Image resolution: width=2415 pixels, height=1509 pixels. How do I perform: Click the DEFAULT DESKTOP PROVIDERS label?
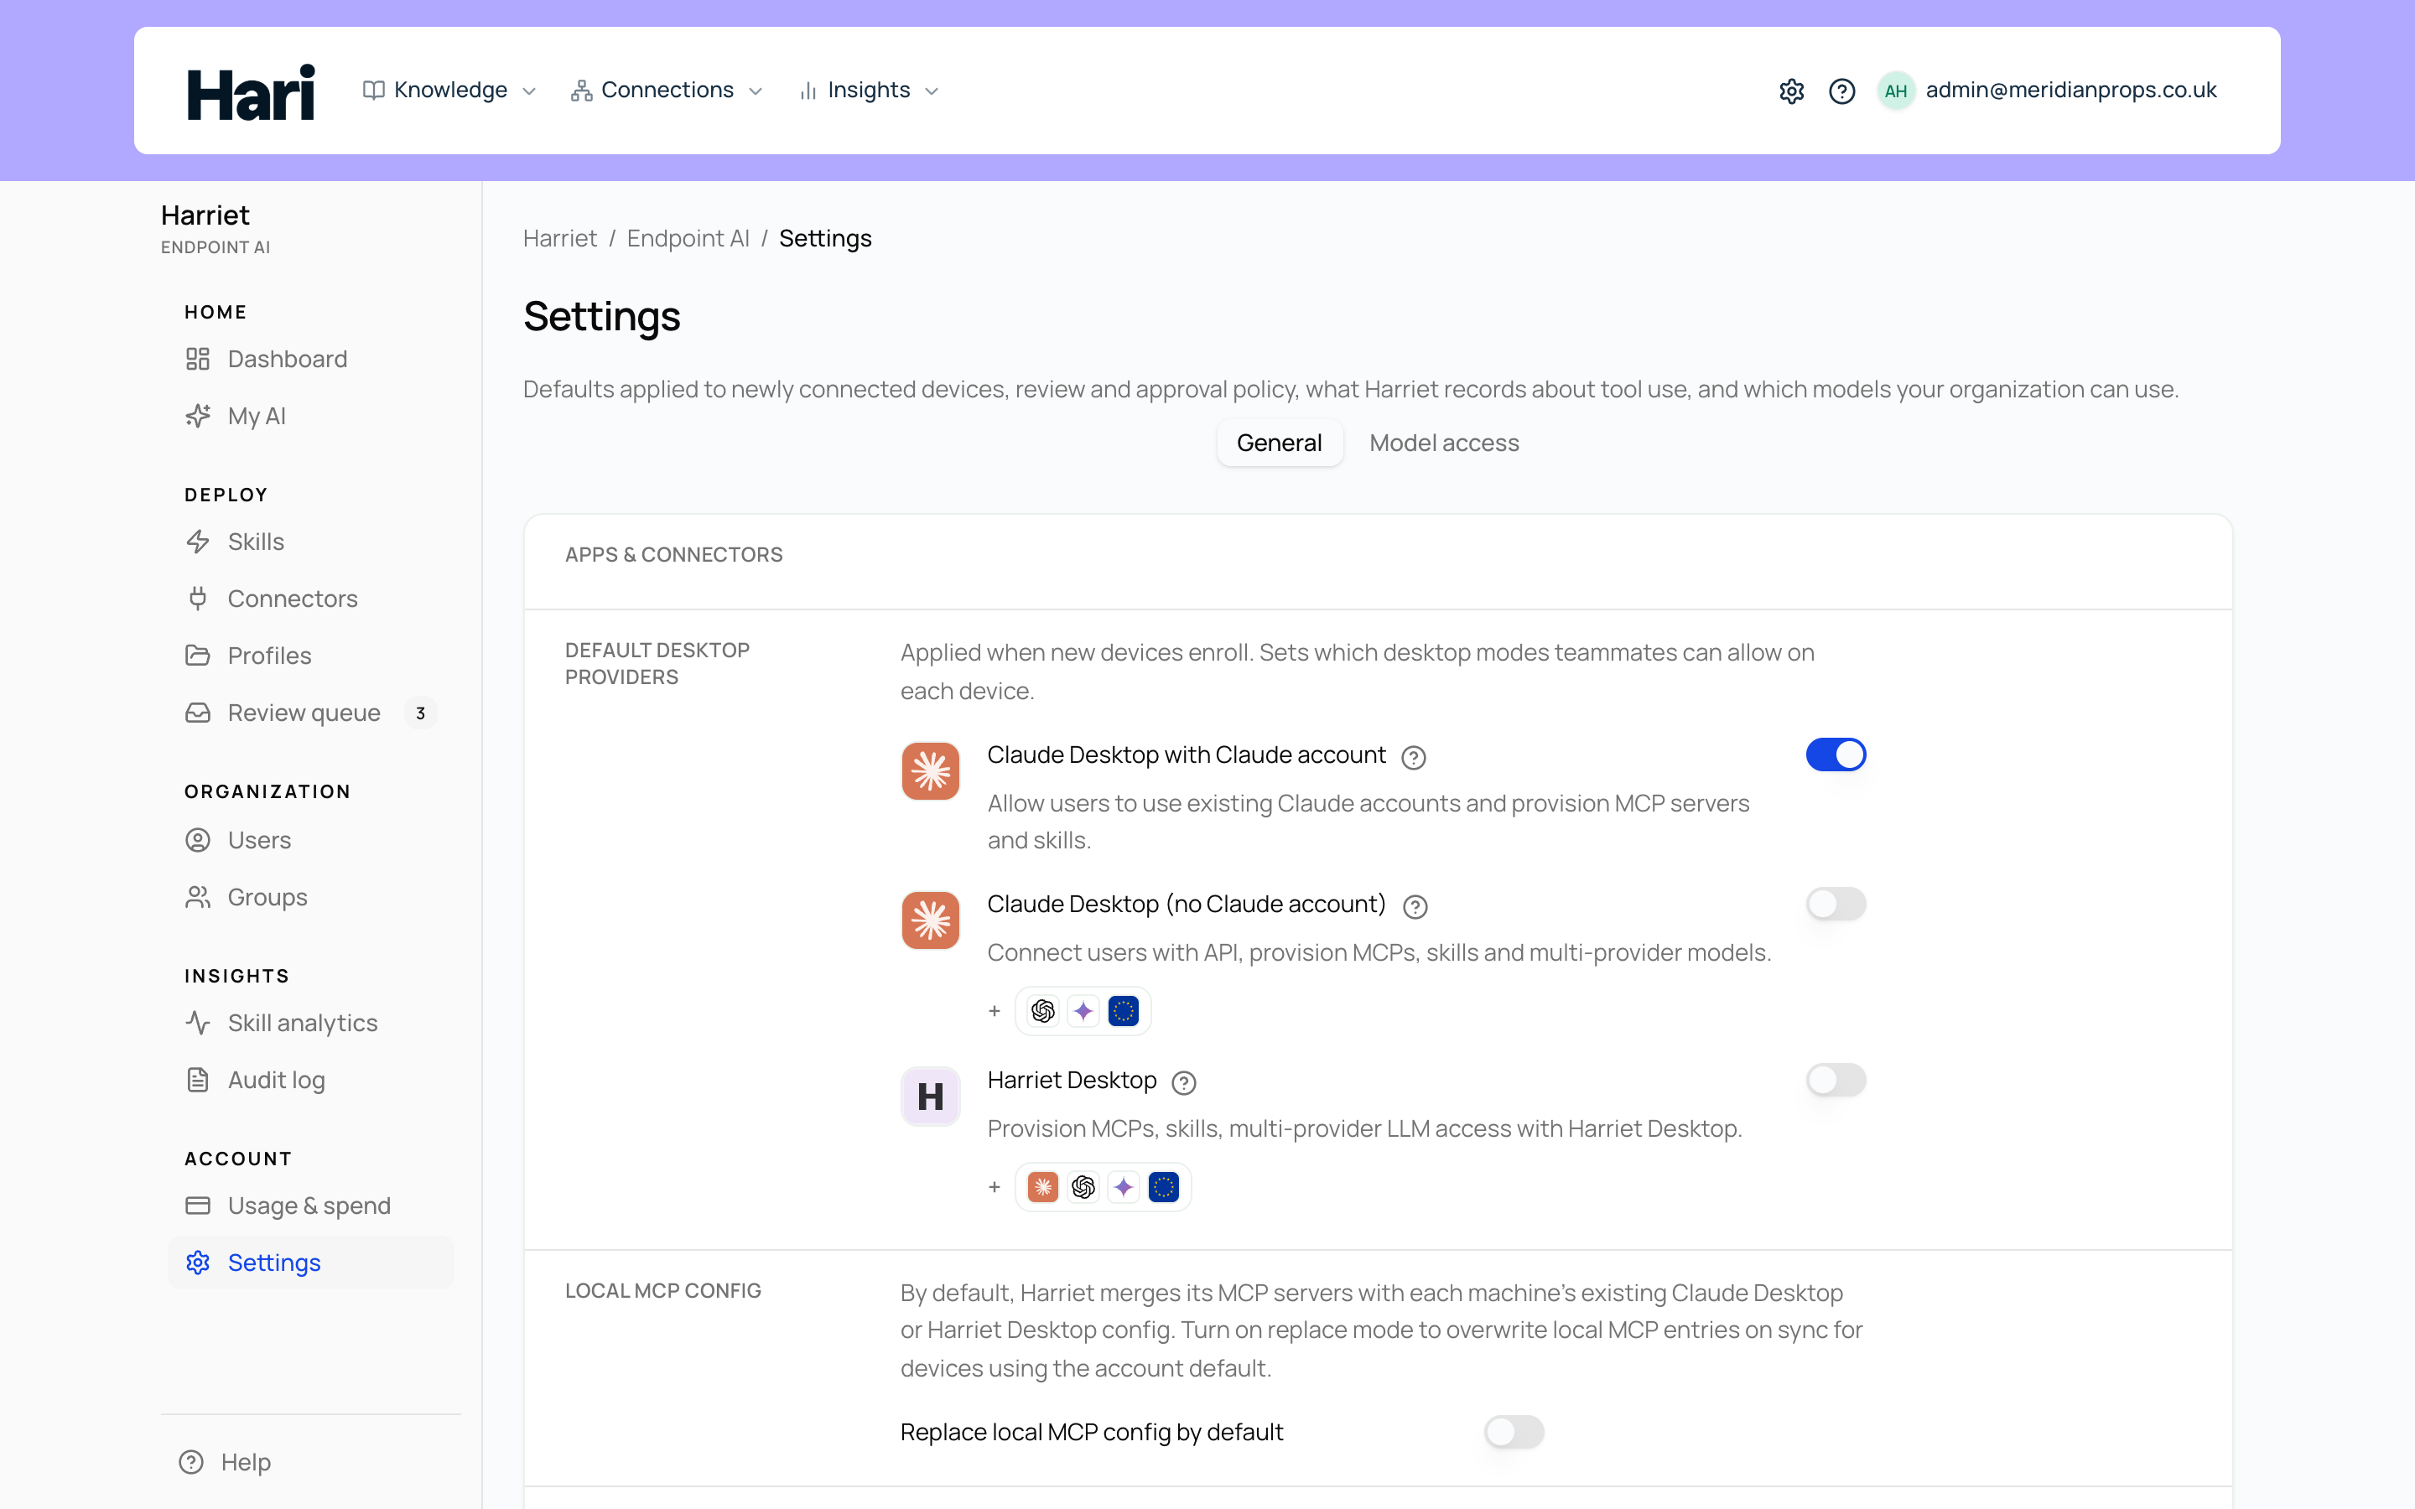pyautogui.click(x=657, y=664)
